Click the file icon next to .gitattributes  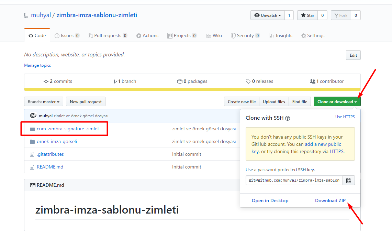coord(32,154)
